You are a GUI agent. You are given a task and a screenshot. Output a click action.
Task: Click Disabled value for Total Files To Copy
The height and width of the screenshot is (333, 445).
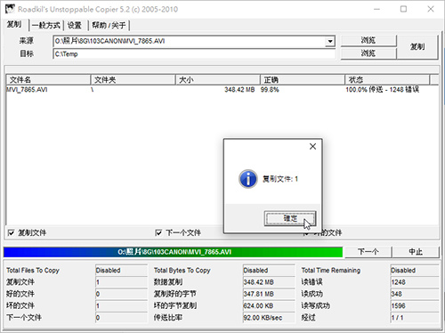point(121,271)
